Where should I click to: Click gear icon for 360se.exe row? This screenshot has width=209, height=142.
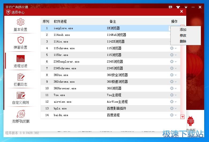click(x=172, y=75)
